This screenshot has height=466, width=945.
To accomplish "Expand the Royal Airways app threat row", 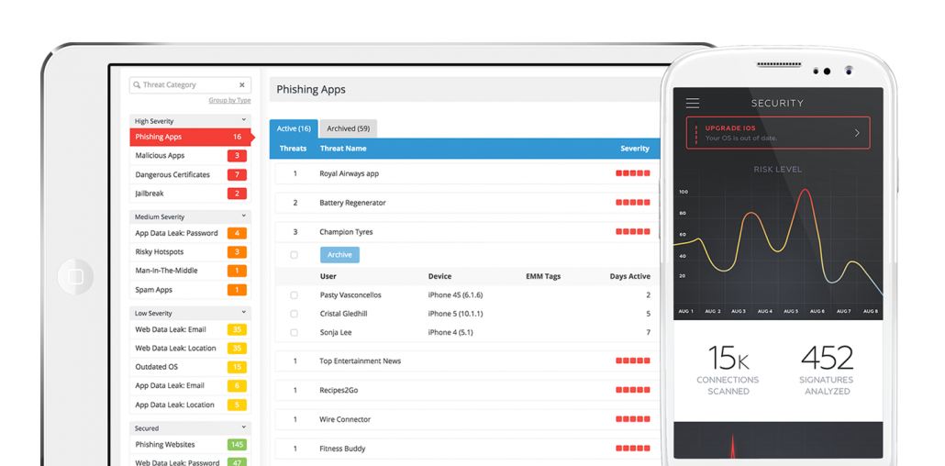I will point(467,173).
